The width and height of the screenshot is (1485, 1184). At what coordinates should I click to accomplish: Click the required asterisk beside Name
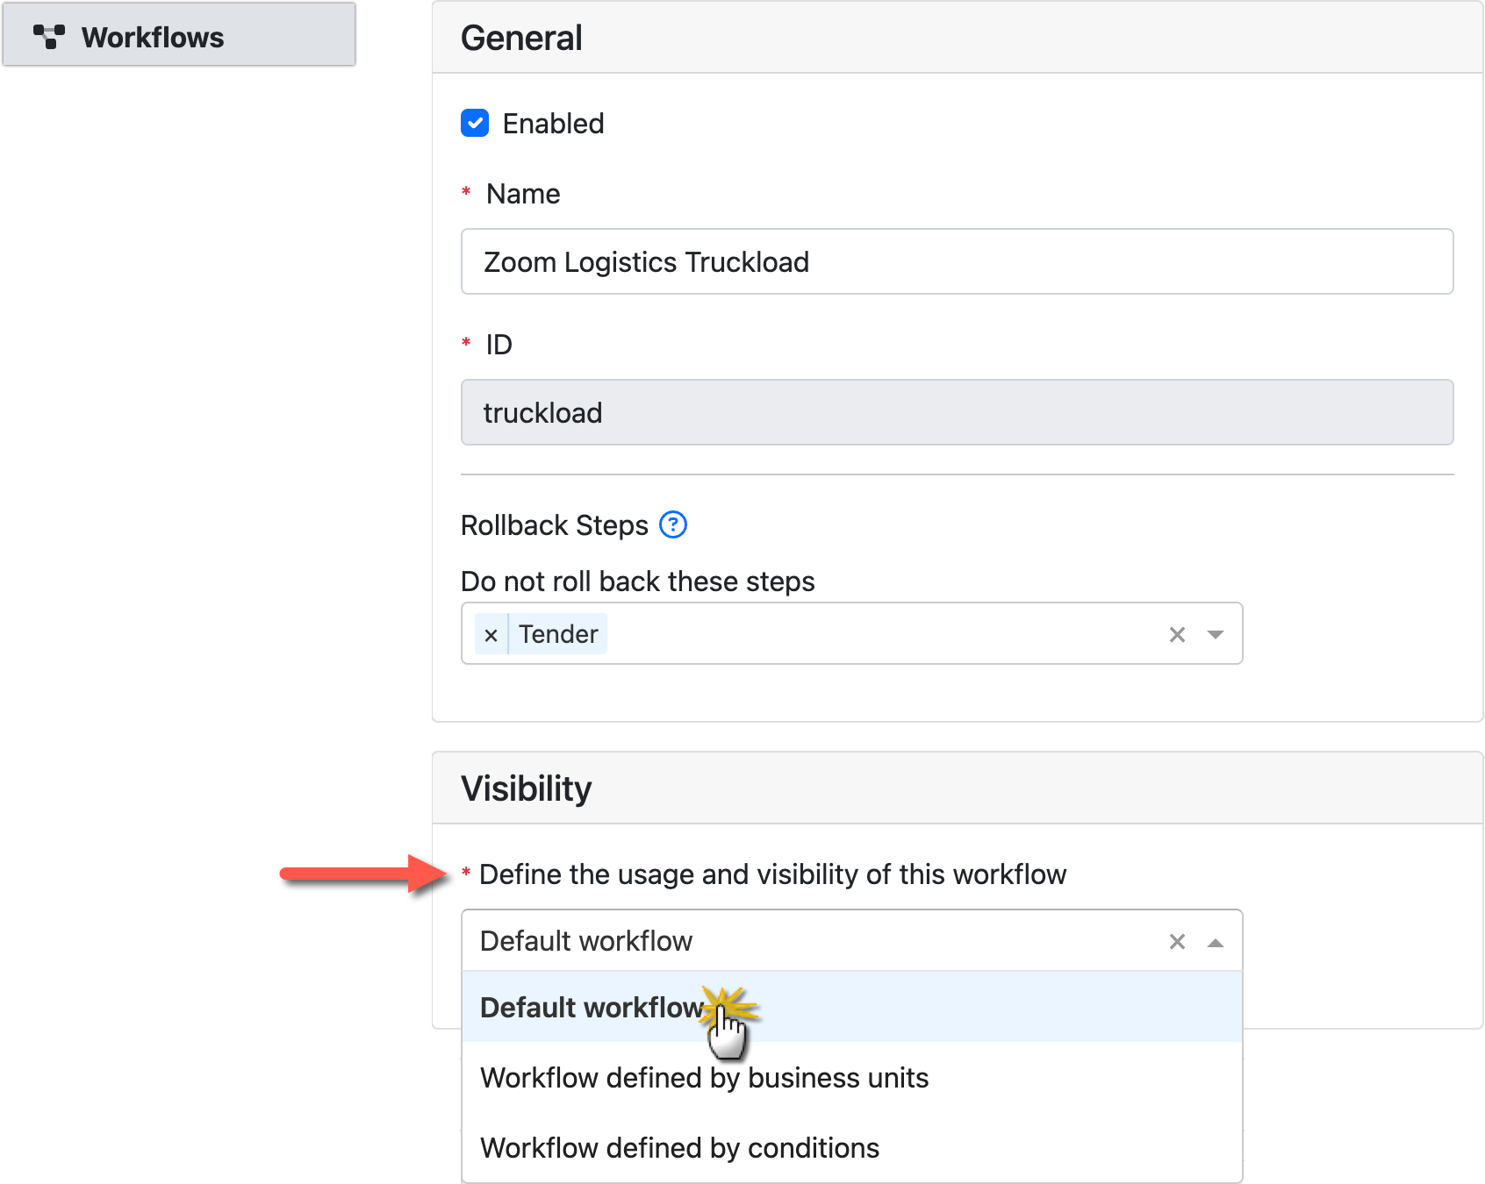466,194
